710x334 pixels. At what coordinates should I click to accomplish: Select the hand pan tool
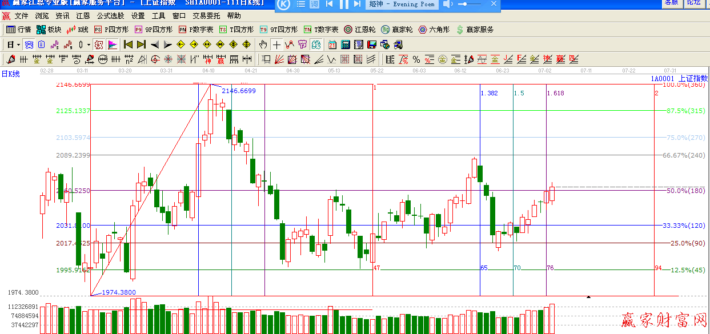(263, 45)
